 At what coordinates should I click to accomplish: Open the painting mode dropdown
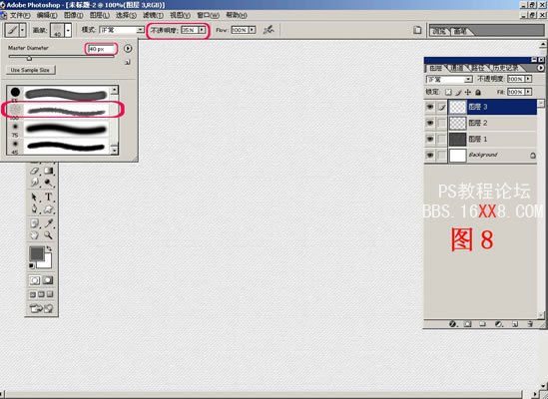pyautogui.click(x=140, y=30)
